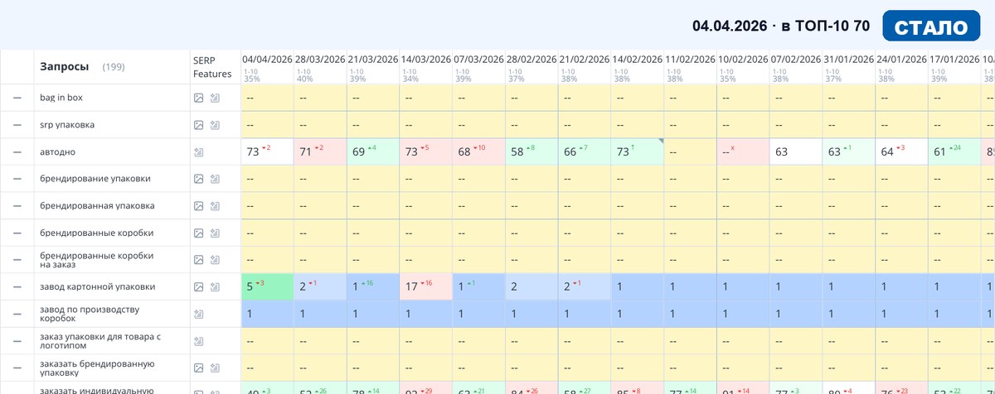Open the завод картонной упаковки query
The height and width of the screenshot is (394, 995).
point(98,287)
